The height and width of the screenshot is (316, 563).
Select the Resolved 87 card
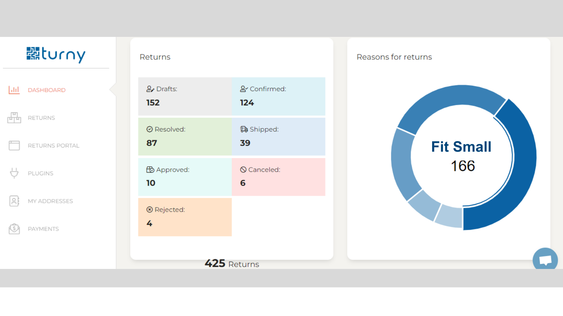pos(185,137)
